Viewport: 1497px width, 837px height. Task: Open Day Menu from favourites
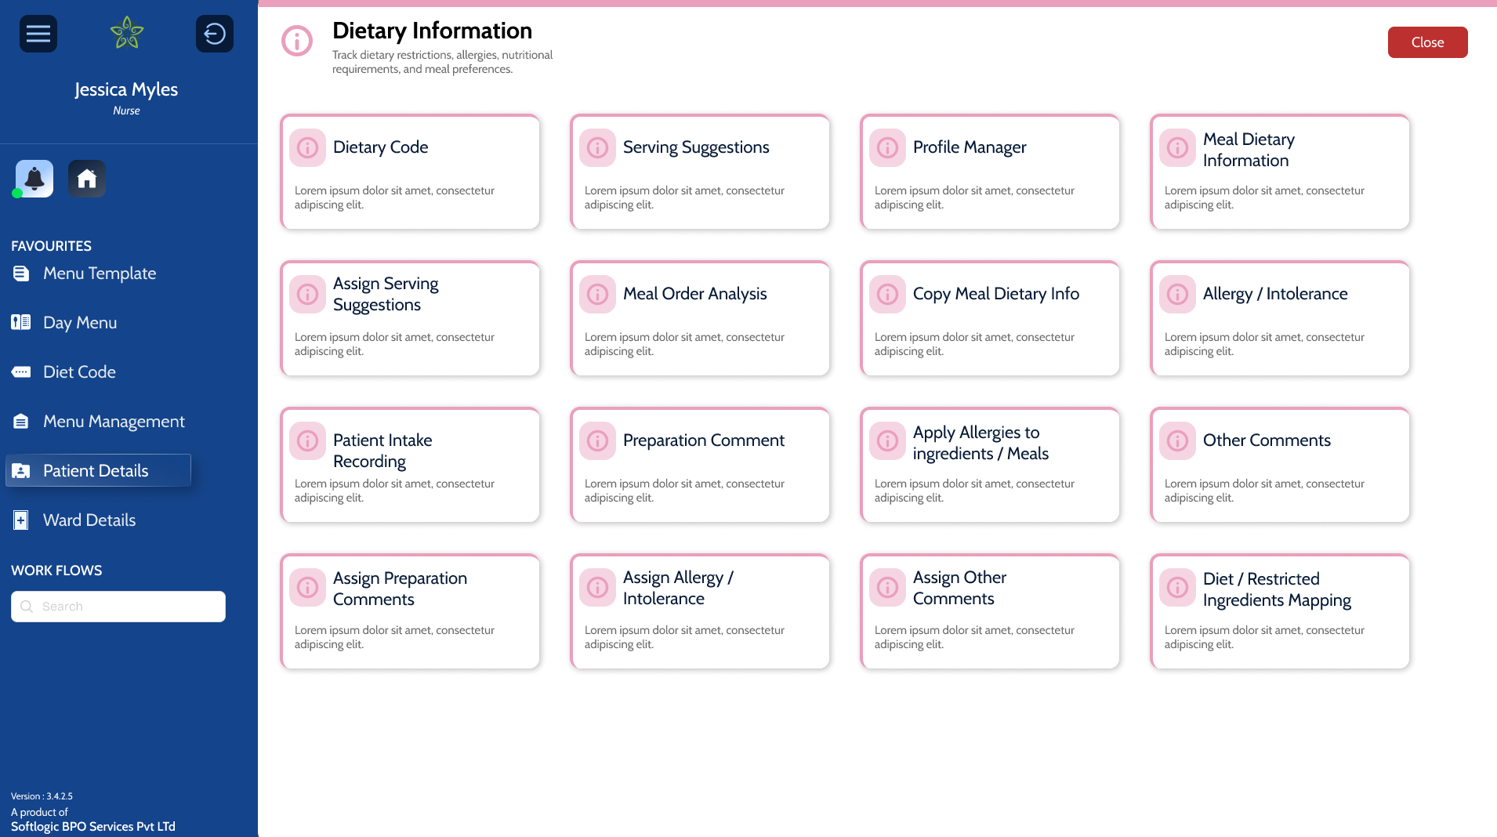[80, 322]
